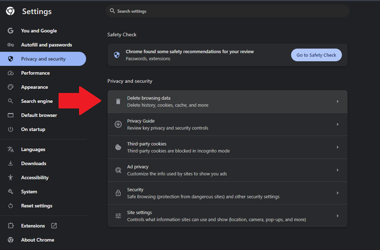The image size is (380, 250).
Task: Click the Search settings input field
Action: click(229, 11)
